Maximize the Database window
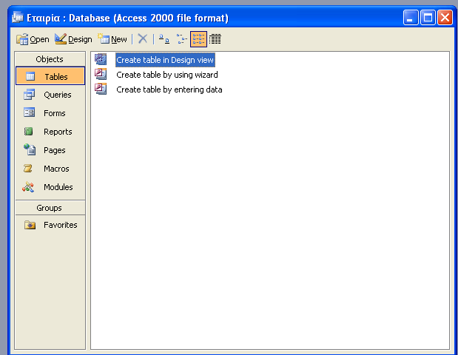The image size is (458, 355). [x=428, y=18]
